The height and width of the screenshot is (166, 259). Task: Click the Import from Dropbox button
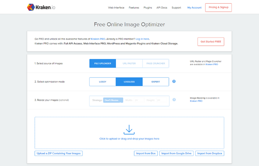tap(210, 154)
